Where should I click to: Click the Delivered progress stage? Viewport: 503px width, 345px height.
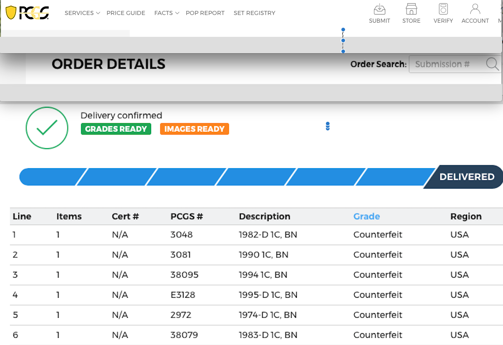(x=466, y=177)
